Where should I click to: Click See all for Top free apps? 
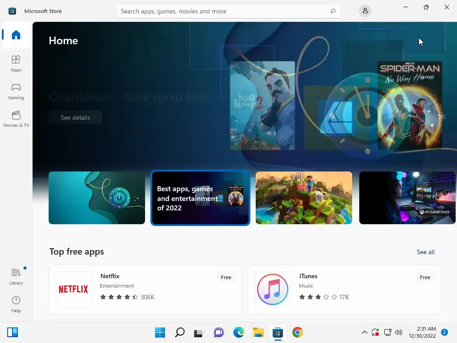pyautogui.click(x=425, y=252)
